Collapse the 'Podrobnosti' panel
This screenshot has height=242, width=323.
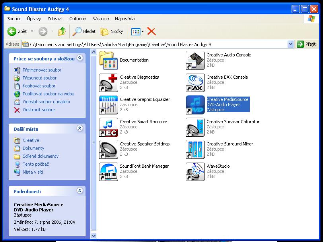click(x=80, y=191)
